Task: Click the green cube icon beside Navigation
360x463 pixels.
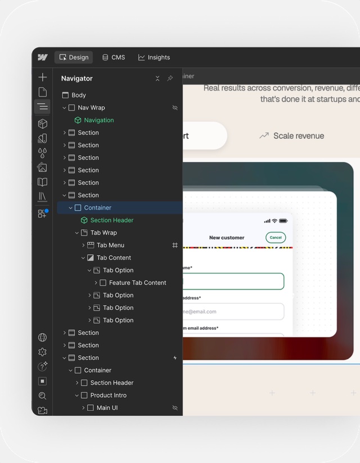Action: pos(78,120)
